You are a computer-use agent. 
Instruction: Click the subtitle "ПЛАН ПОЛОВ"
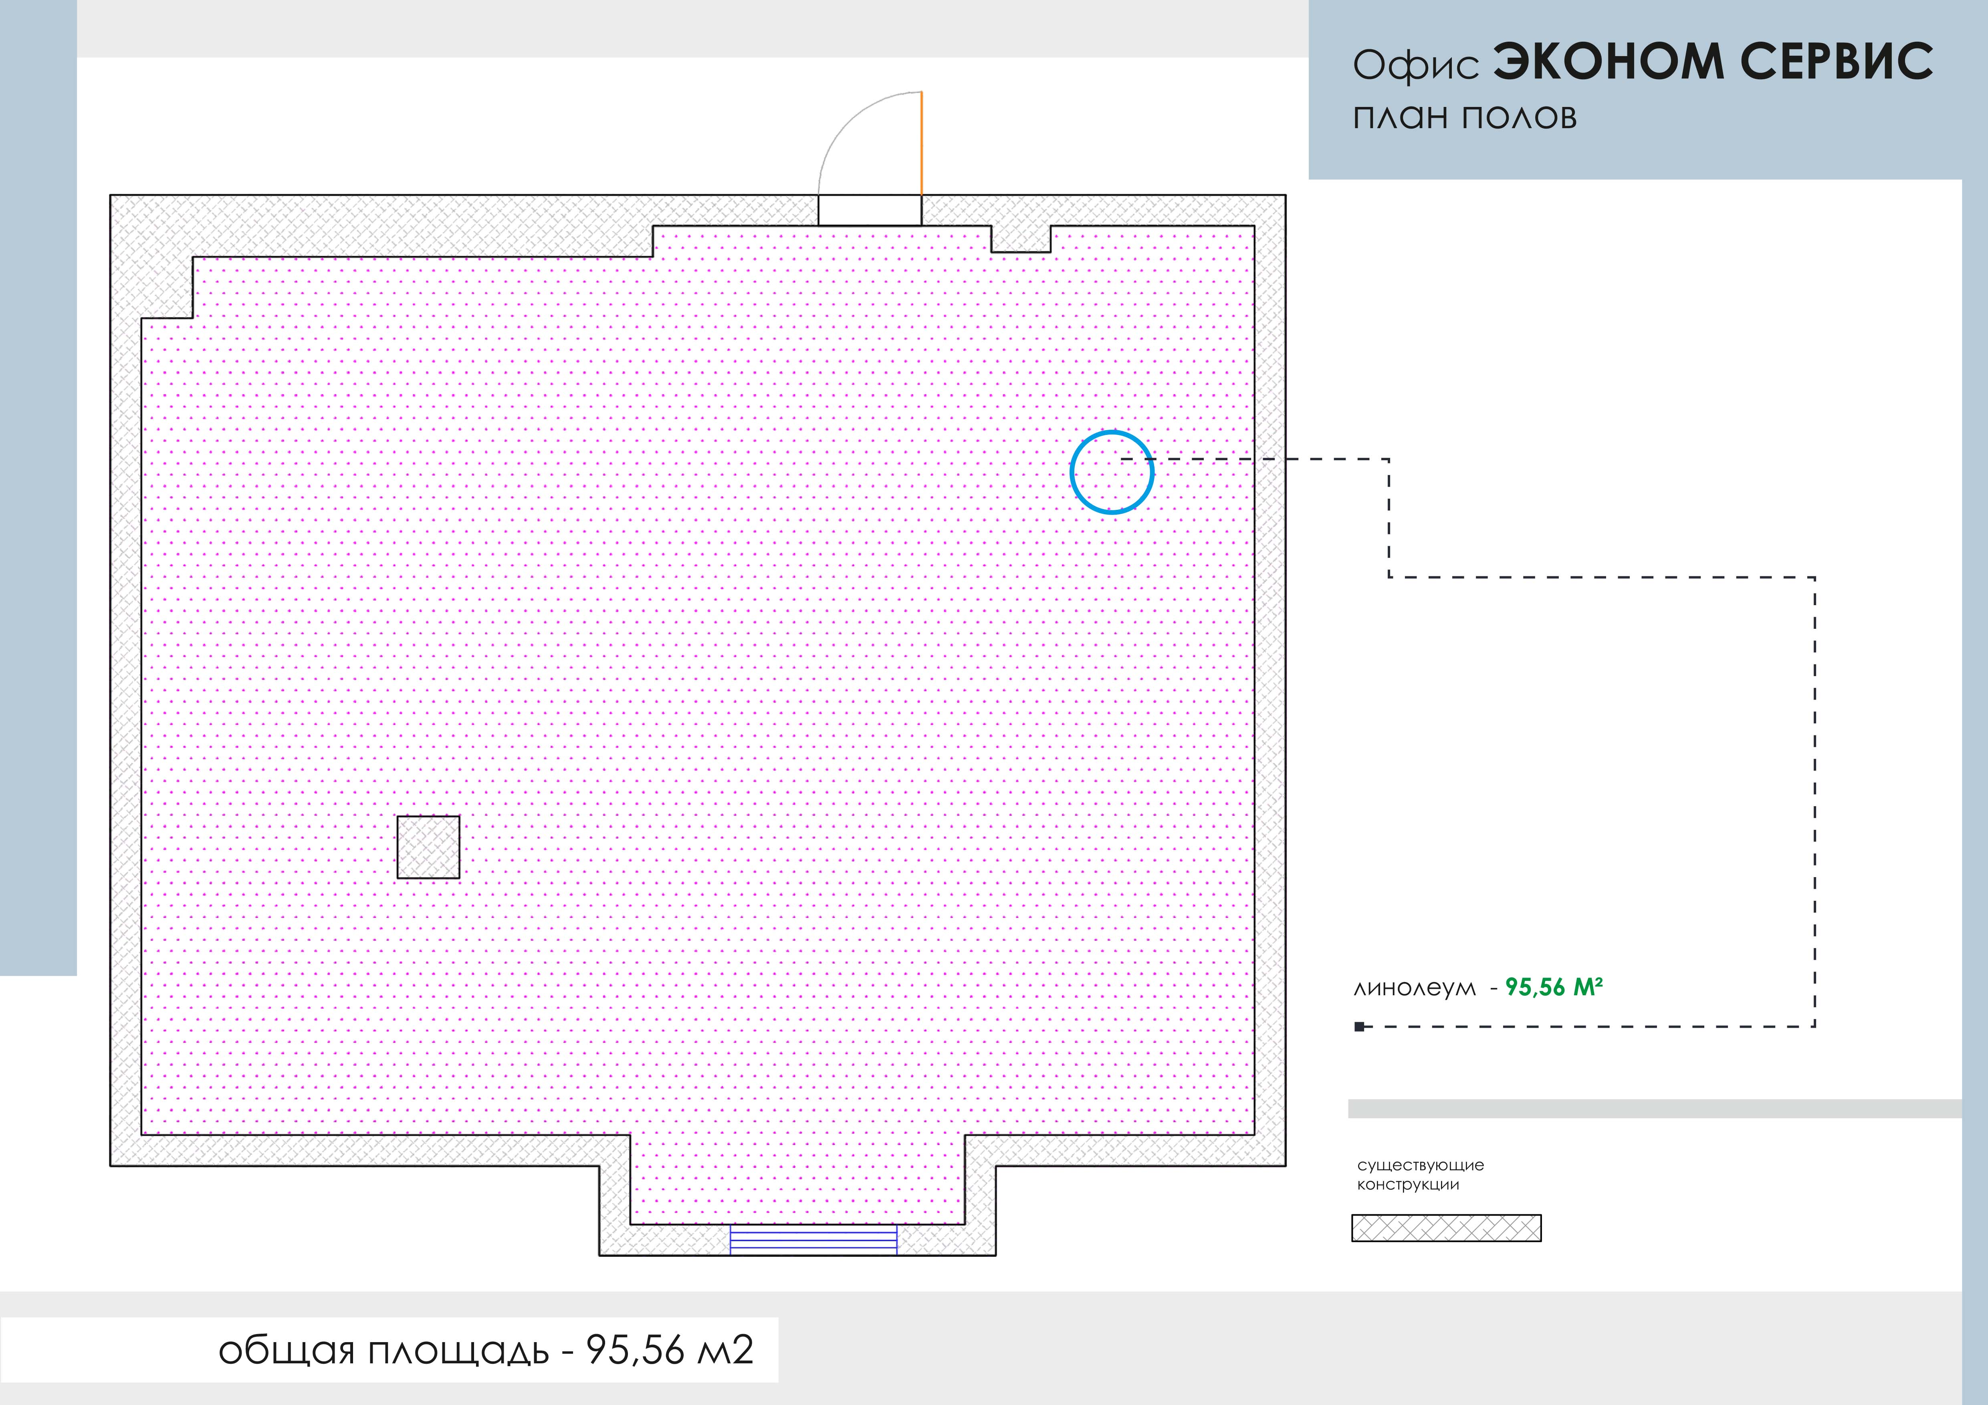pyautogui.click(x=1465, y=118)
